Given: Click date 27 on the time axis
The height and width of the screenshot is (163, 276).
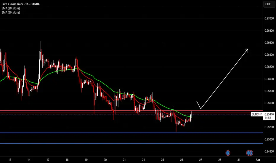Looking at the screenshot, I should click(201, 160).
